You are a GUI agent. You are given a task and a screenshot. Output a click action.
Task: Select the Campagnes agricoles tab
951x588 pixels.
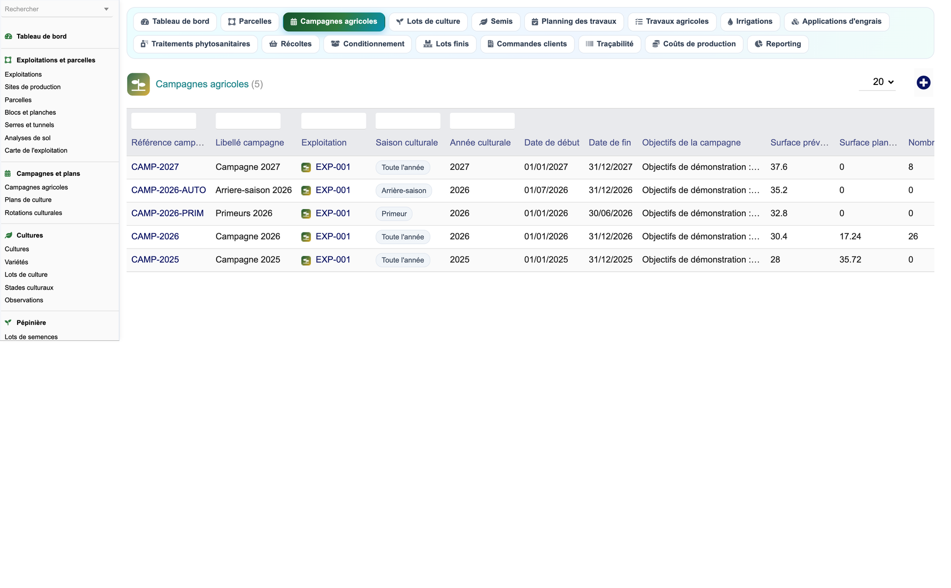334,21
